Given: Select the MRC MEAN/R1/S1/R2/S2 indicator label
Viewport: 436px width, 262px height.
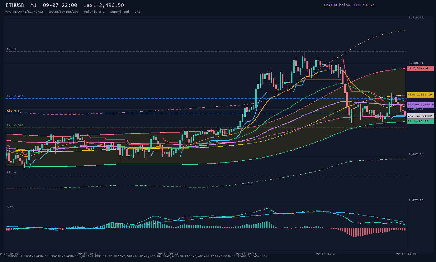Looking at the screenshot, I should tap(24, 12).
